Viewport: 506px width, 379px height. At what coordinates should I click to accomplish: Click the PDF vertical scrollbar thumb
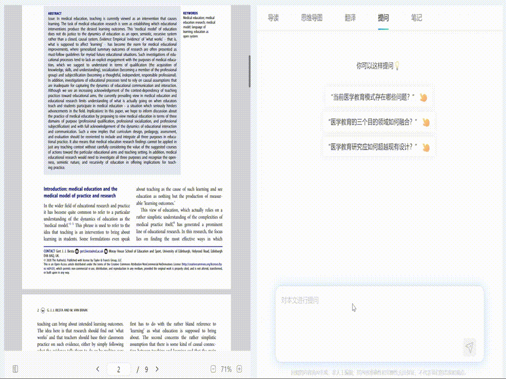[249, 71]
